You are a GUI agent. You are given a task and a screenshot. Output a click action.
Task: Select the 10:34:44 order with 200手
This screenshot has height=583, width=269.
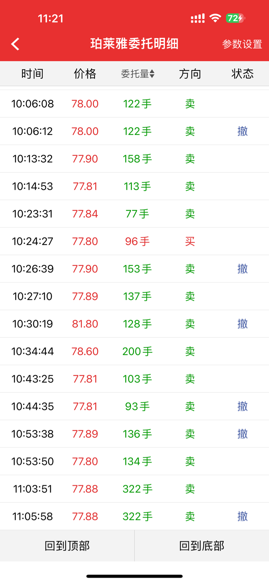coord(134,351)
